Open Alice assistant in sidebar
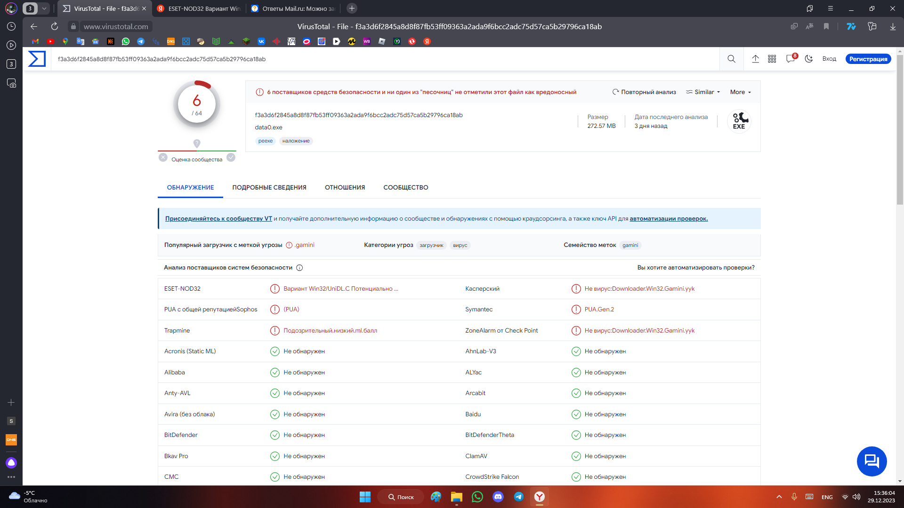 tap(11, 462)
